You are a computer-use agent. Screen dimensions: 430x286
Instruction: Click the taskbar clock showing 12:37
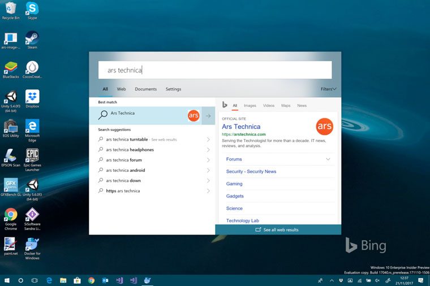pyautogui.click(x=404, y=280)
